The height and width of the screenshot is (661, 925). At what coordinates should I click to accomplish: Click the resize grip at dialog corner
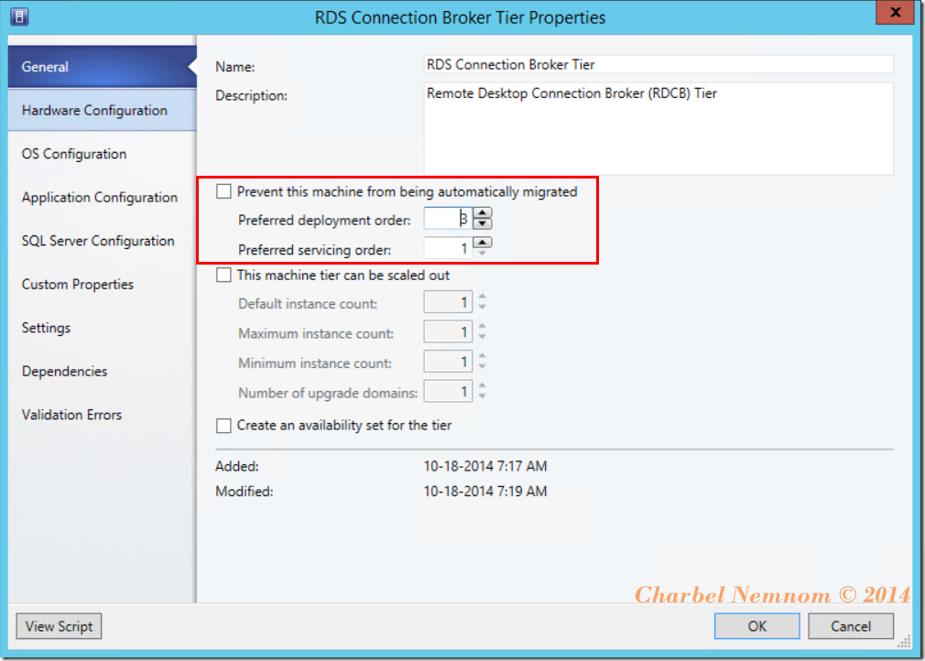pos(904,642)
